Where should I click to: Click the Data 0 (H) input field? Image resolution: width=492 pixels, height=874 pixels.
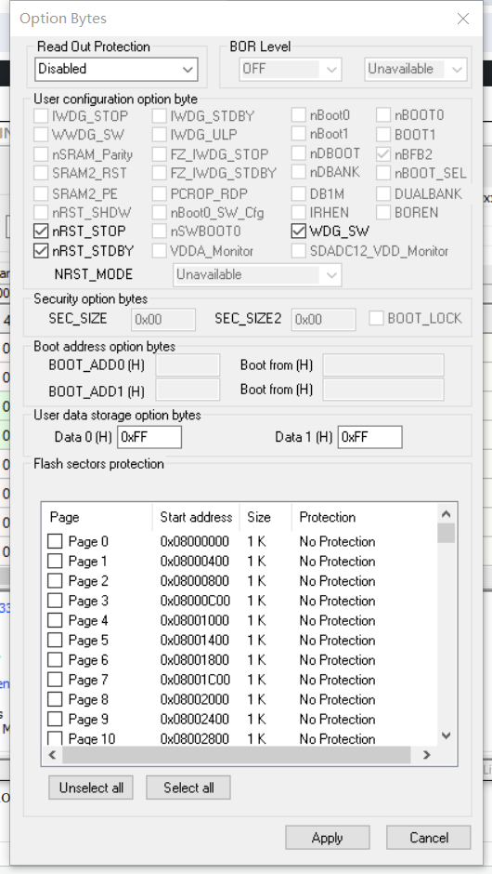click(149, 437)
